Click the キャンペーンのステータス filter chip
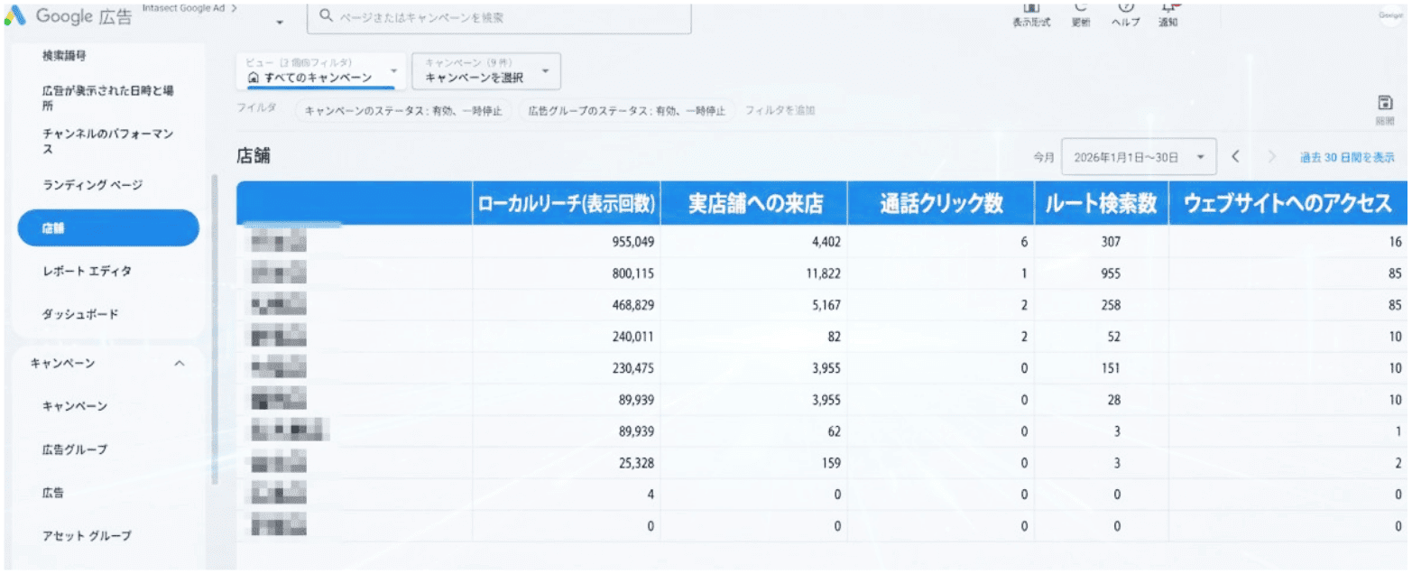 403,111
